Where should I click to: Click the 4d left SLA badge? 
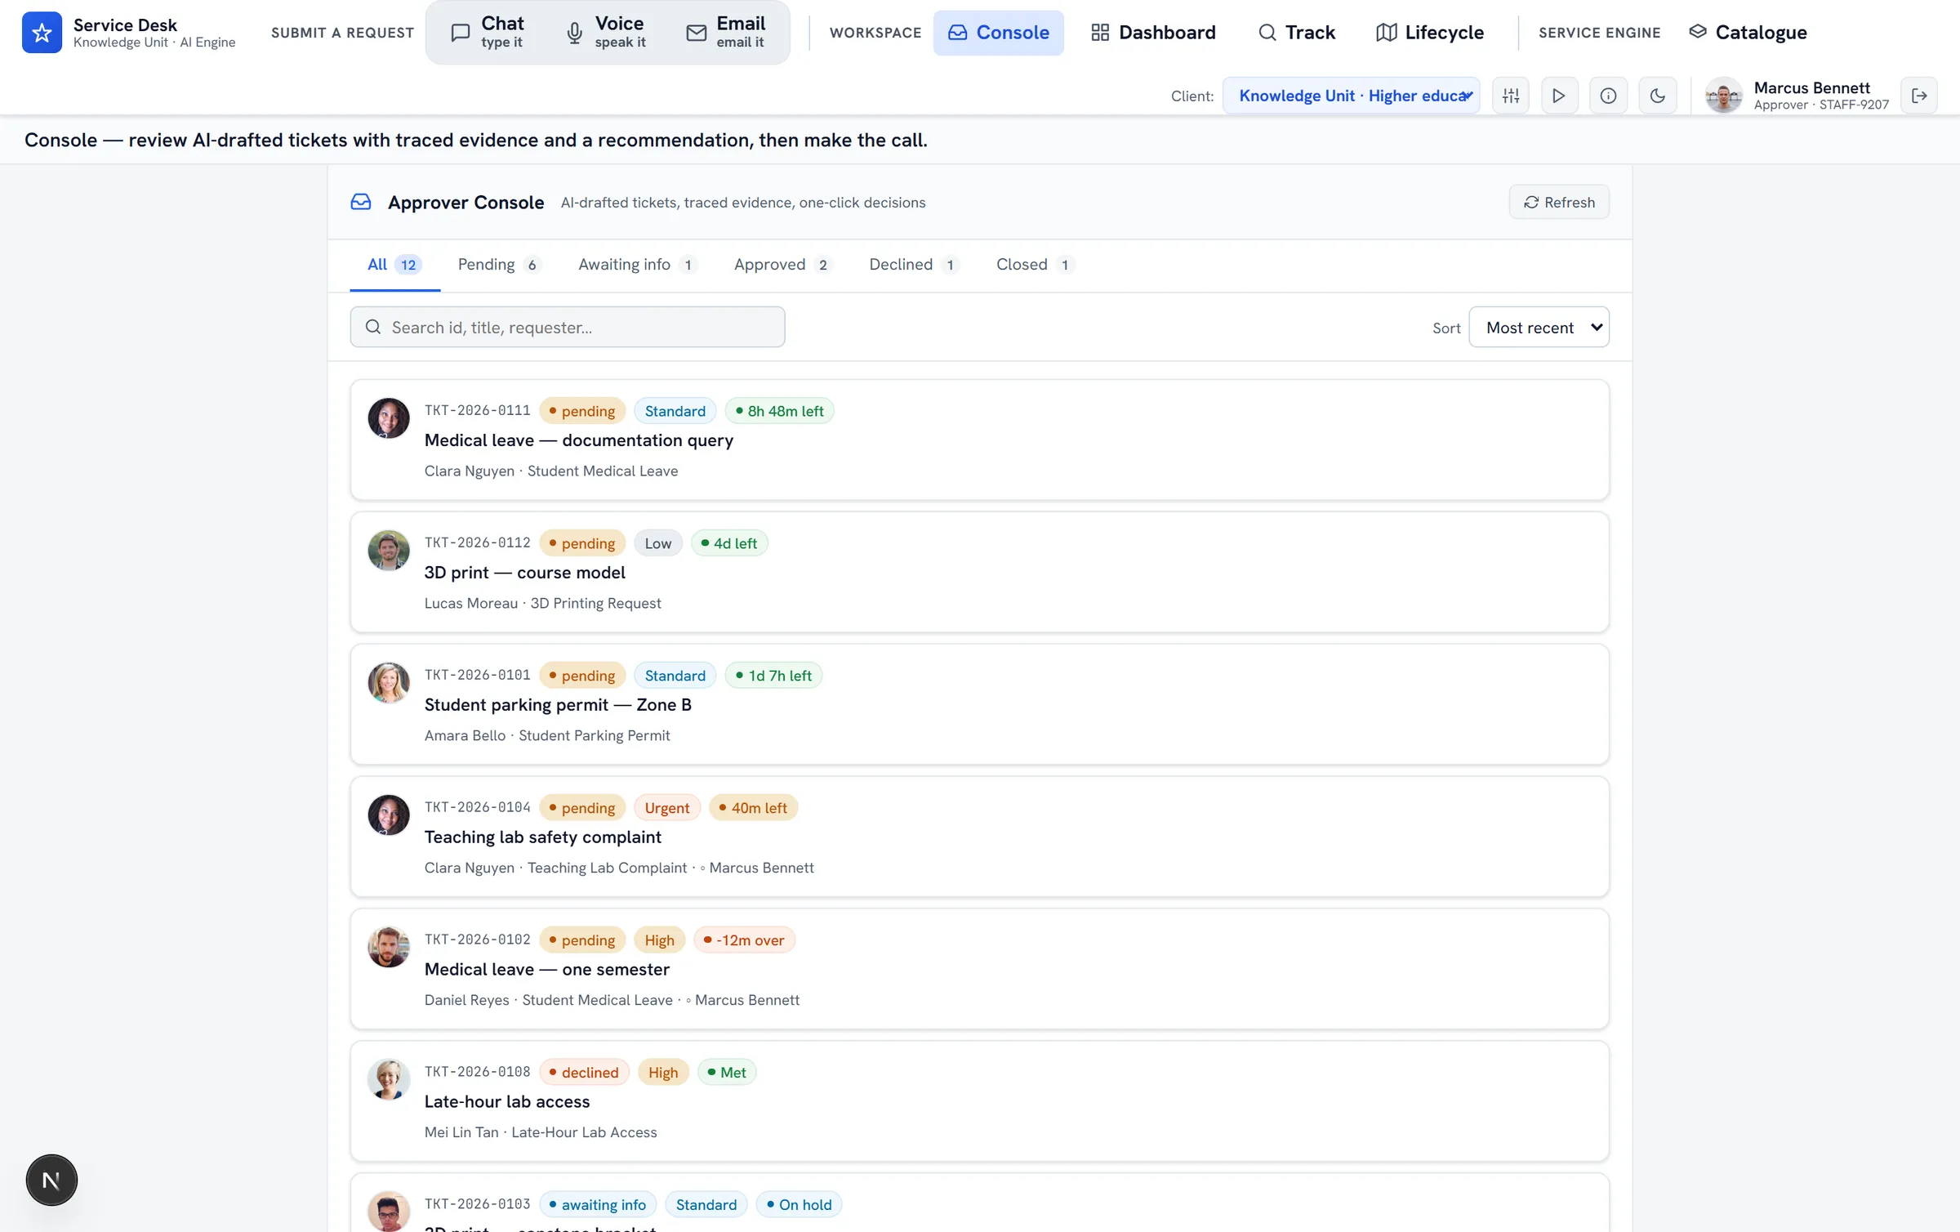coord(729,543)
